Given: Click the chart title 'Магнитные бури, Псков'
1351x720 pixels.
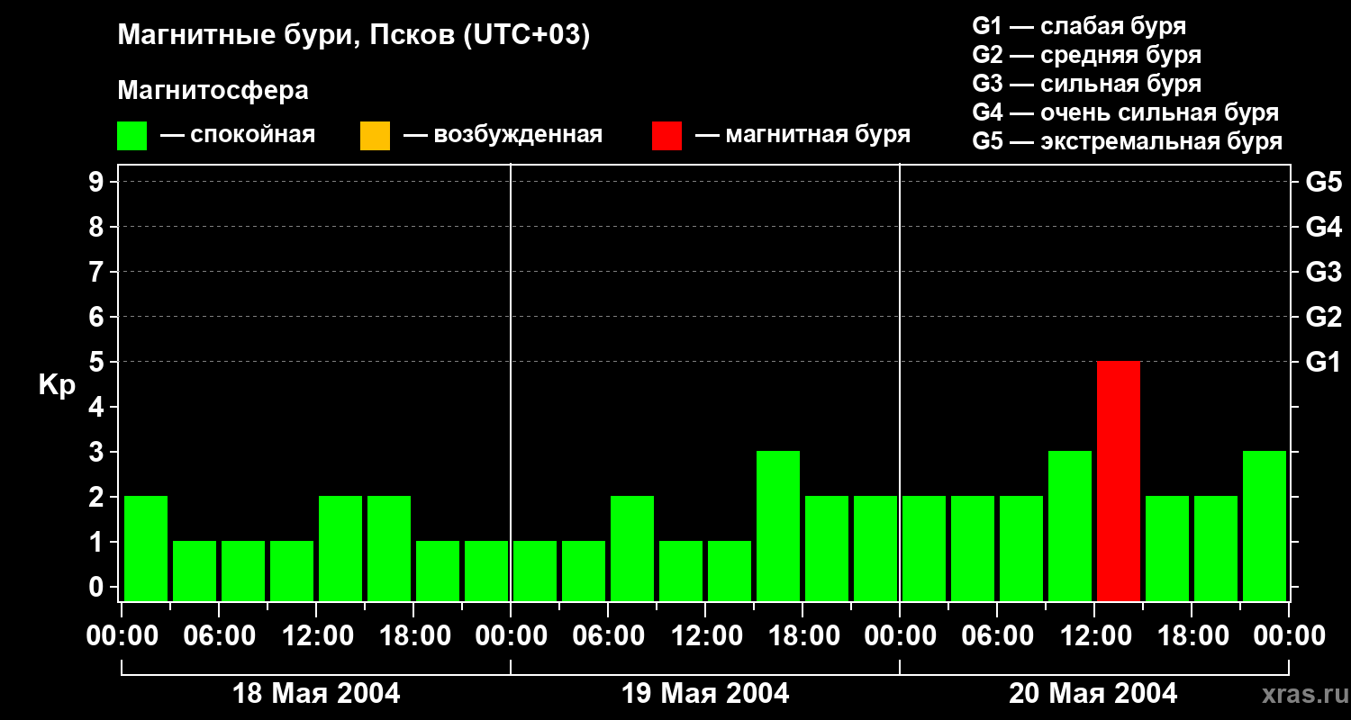Looking at the screenshot, I should [353, 36].
